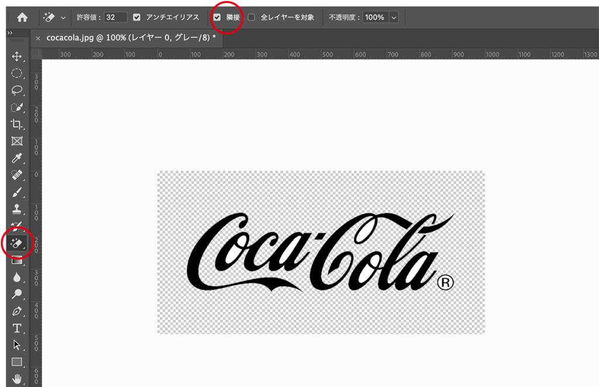The image size is (599, 387).
Task: Close the cocacola.jpg document tab
Action: [38, 38]
